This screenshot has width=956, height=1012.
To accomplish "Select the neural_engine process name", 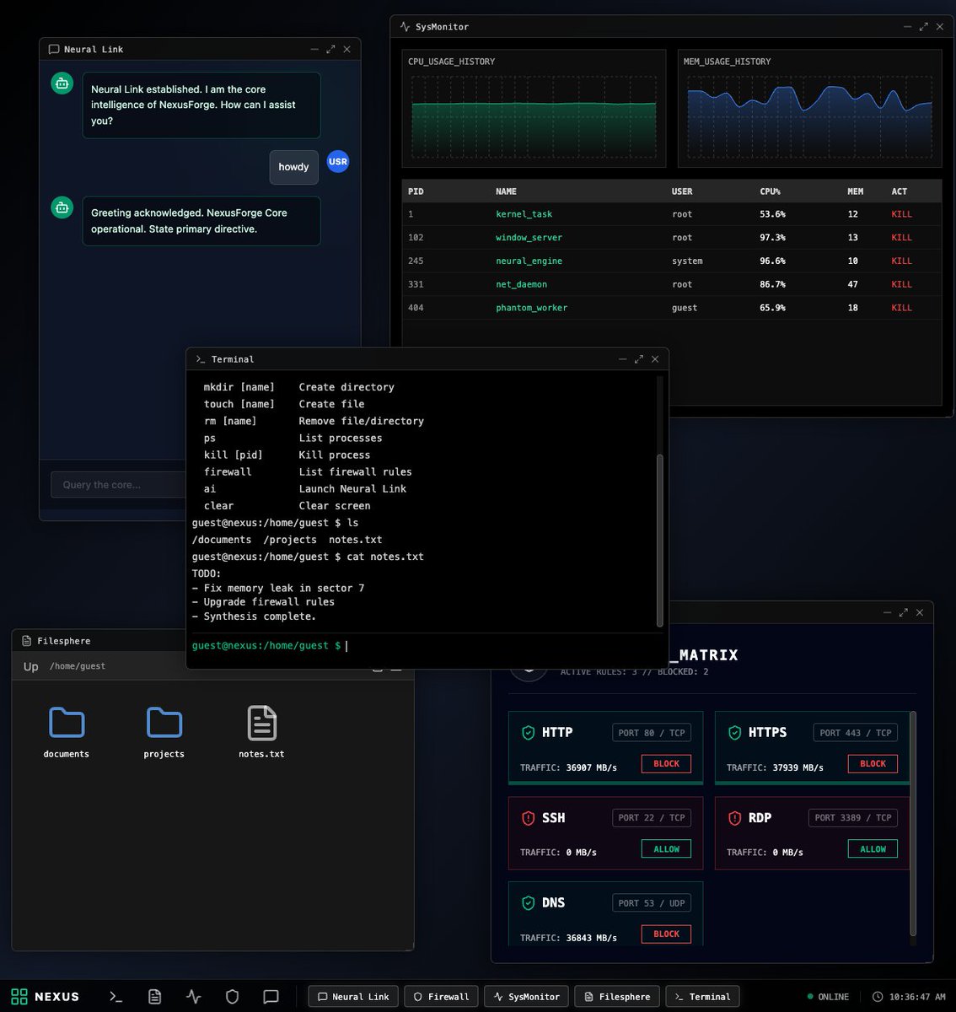I will (529, 261).
